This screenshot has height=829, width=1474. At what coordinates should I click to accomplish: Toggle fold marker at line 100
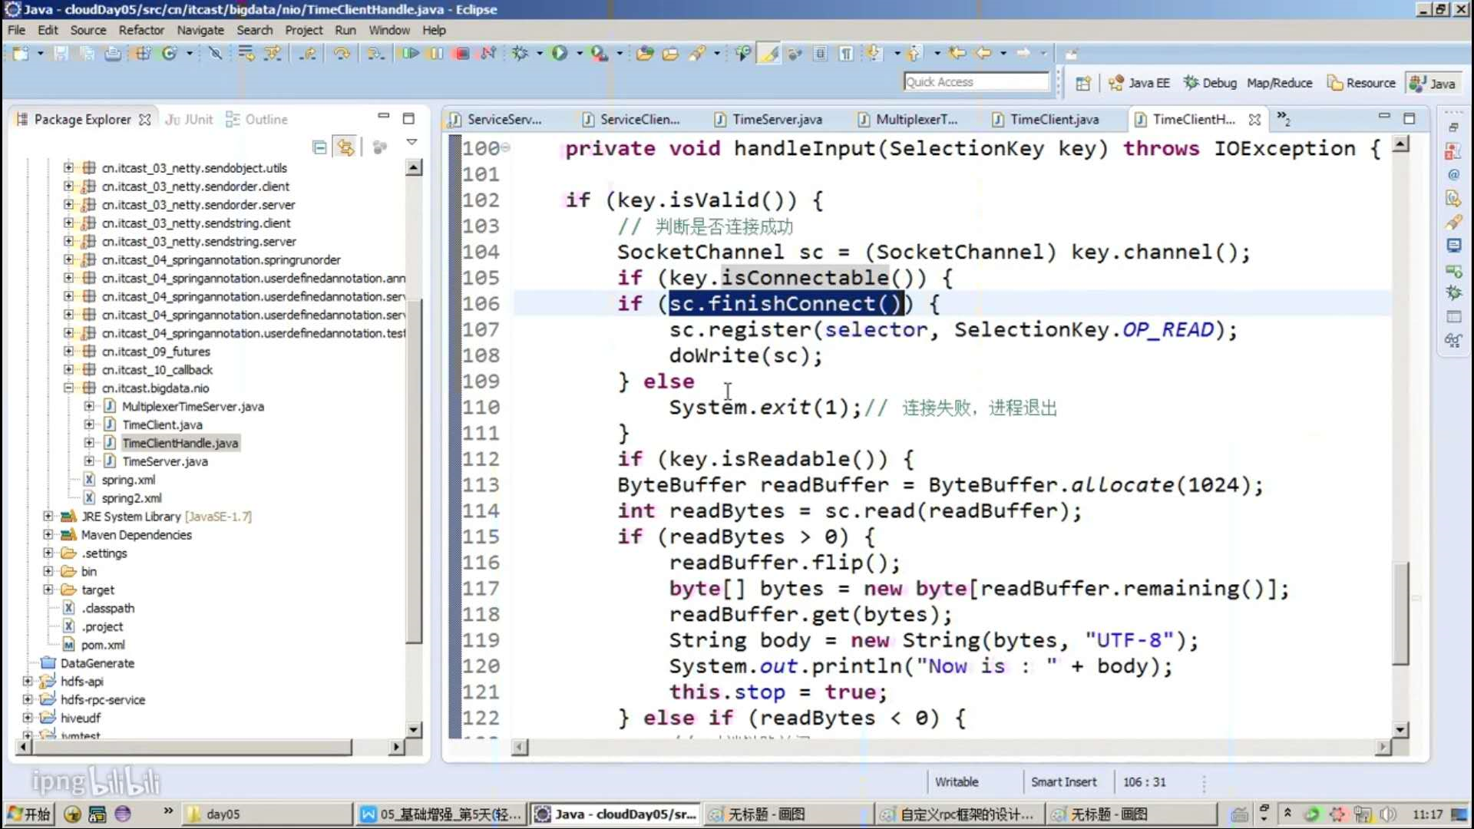[506, 147]
